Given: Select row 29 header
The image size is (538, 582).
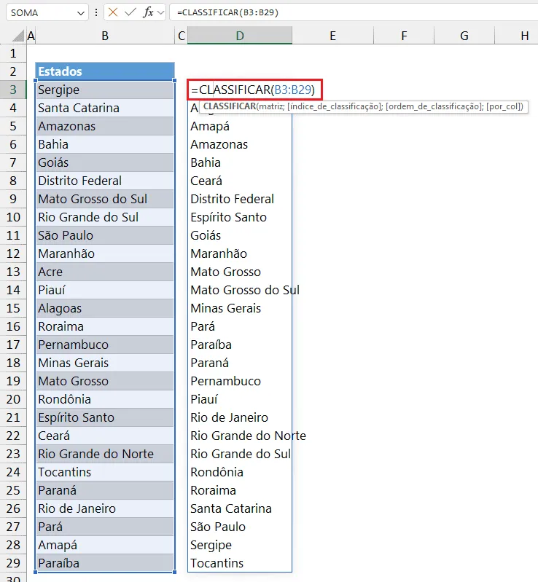Looking at the screenshot, I should point(13,563).
